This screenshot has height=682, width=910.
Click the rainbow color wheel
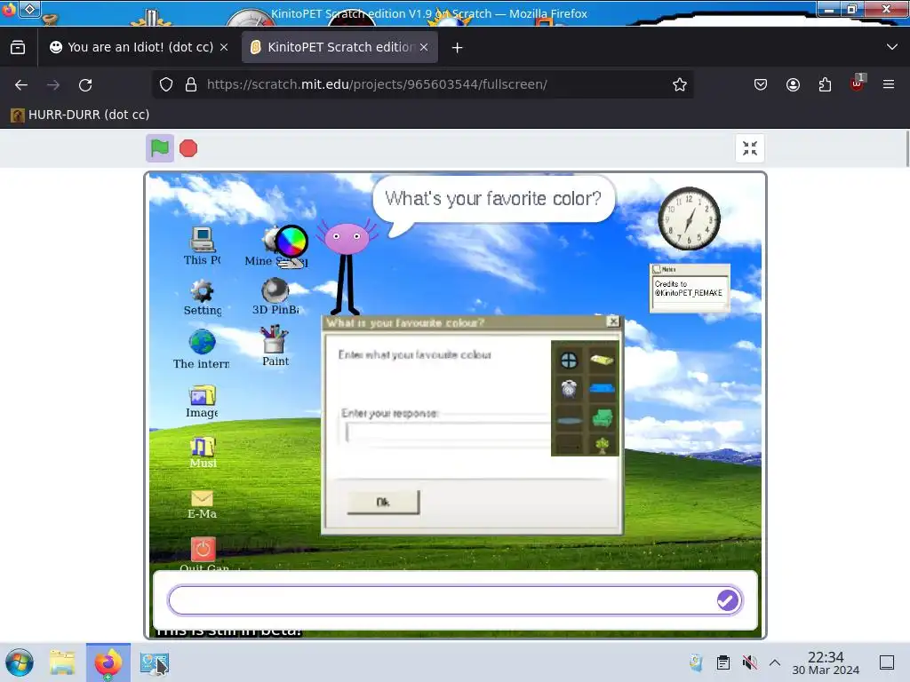point(291,242)
